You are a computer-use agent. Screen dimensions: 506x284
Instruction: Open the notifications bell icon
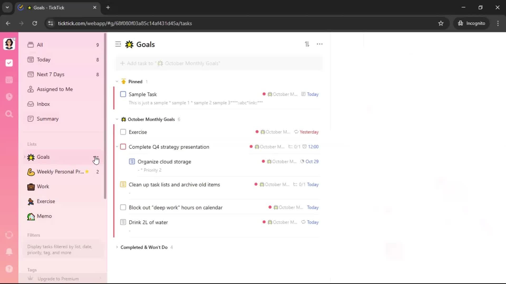(x=9, y=252)
